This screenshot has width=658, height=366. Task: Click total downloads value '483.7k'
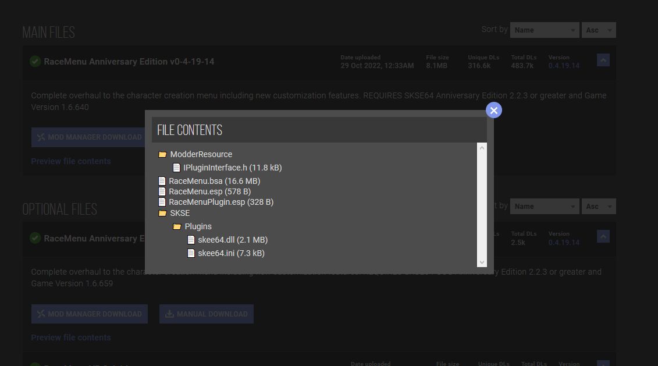pos(522,66)
